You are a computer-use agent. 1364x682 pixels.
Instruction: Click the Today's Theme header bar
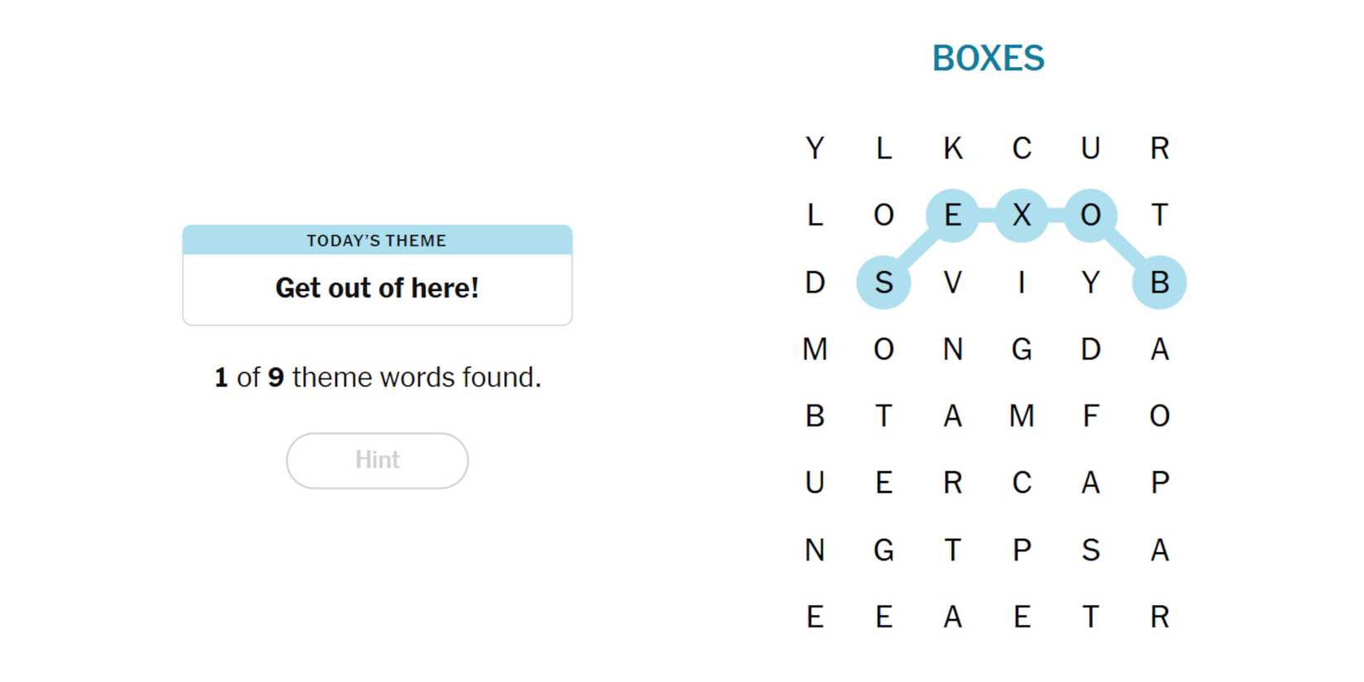coord(377,241)
